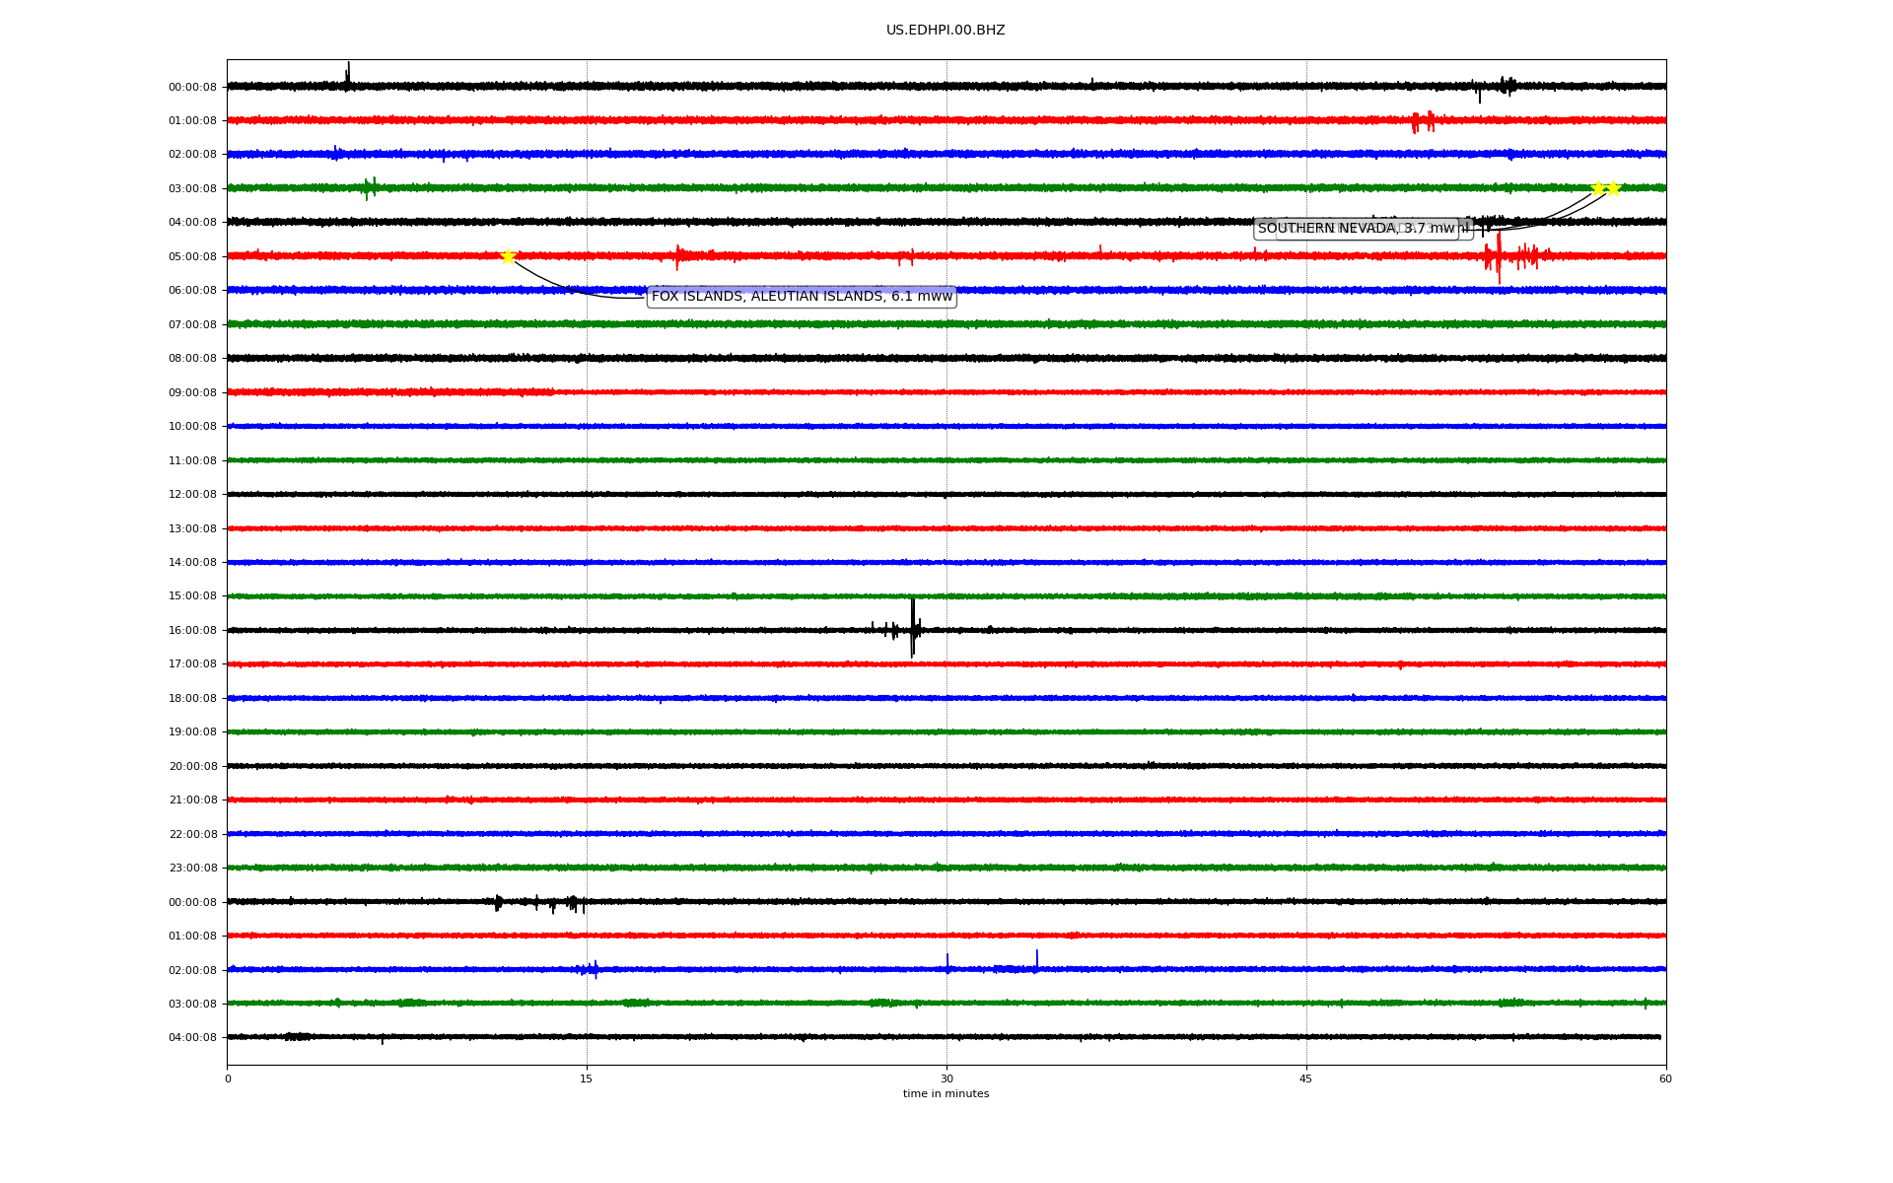The width and height of the screenshot is (1893, 1183).
Task: Click the 16:00:08 time label on the left axis
Action: coord(192,631)
